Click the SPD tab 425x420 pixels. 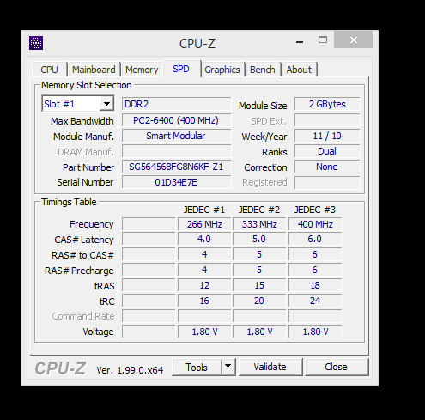pos(181,69)
